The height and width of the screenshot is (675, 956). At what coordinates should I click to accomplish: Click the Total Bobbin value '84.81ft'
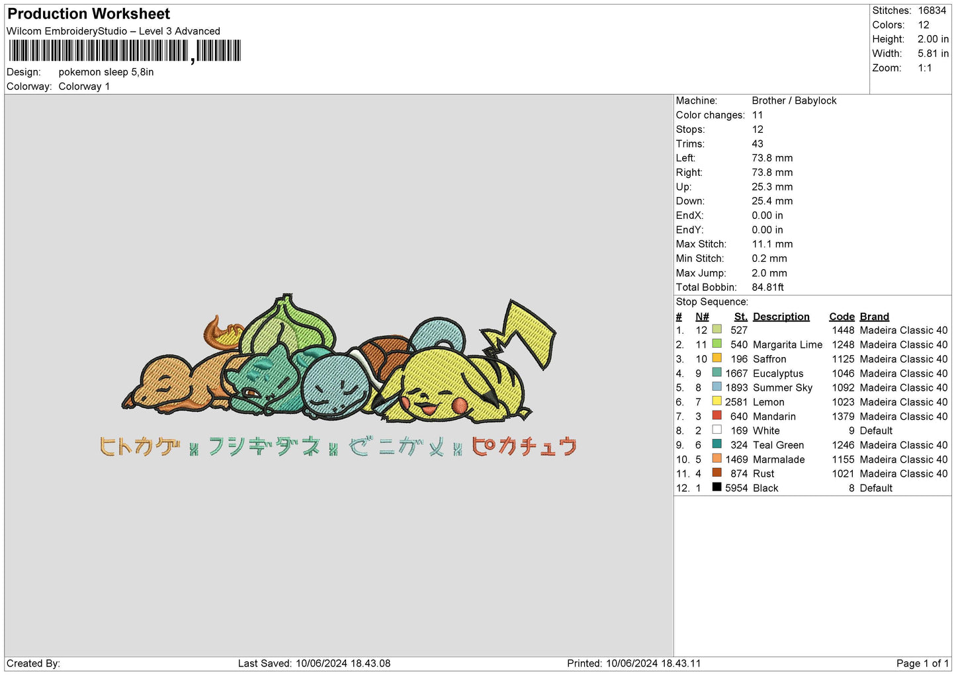(768, 287)
